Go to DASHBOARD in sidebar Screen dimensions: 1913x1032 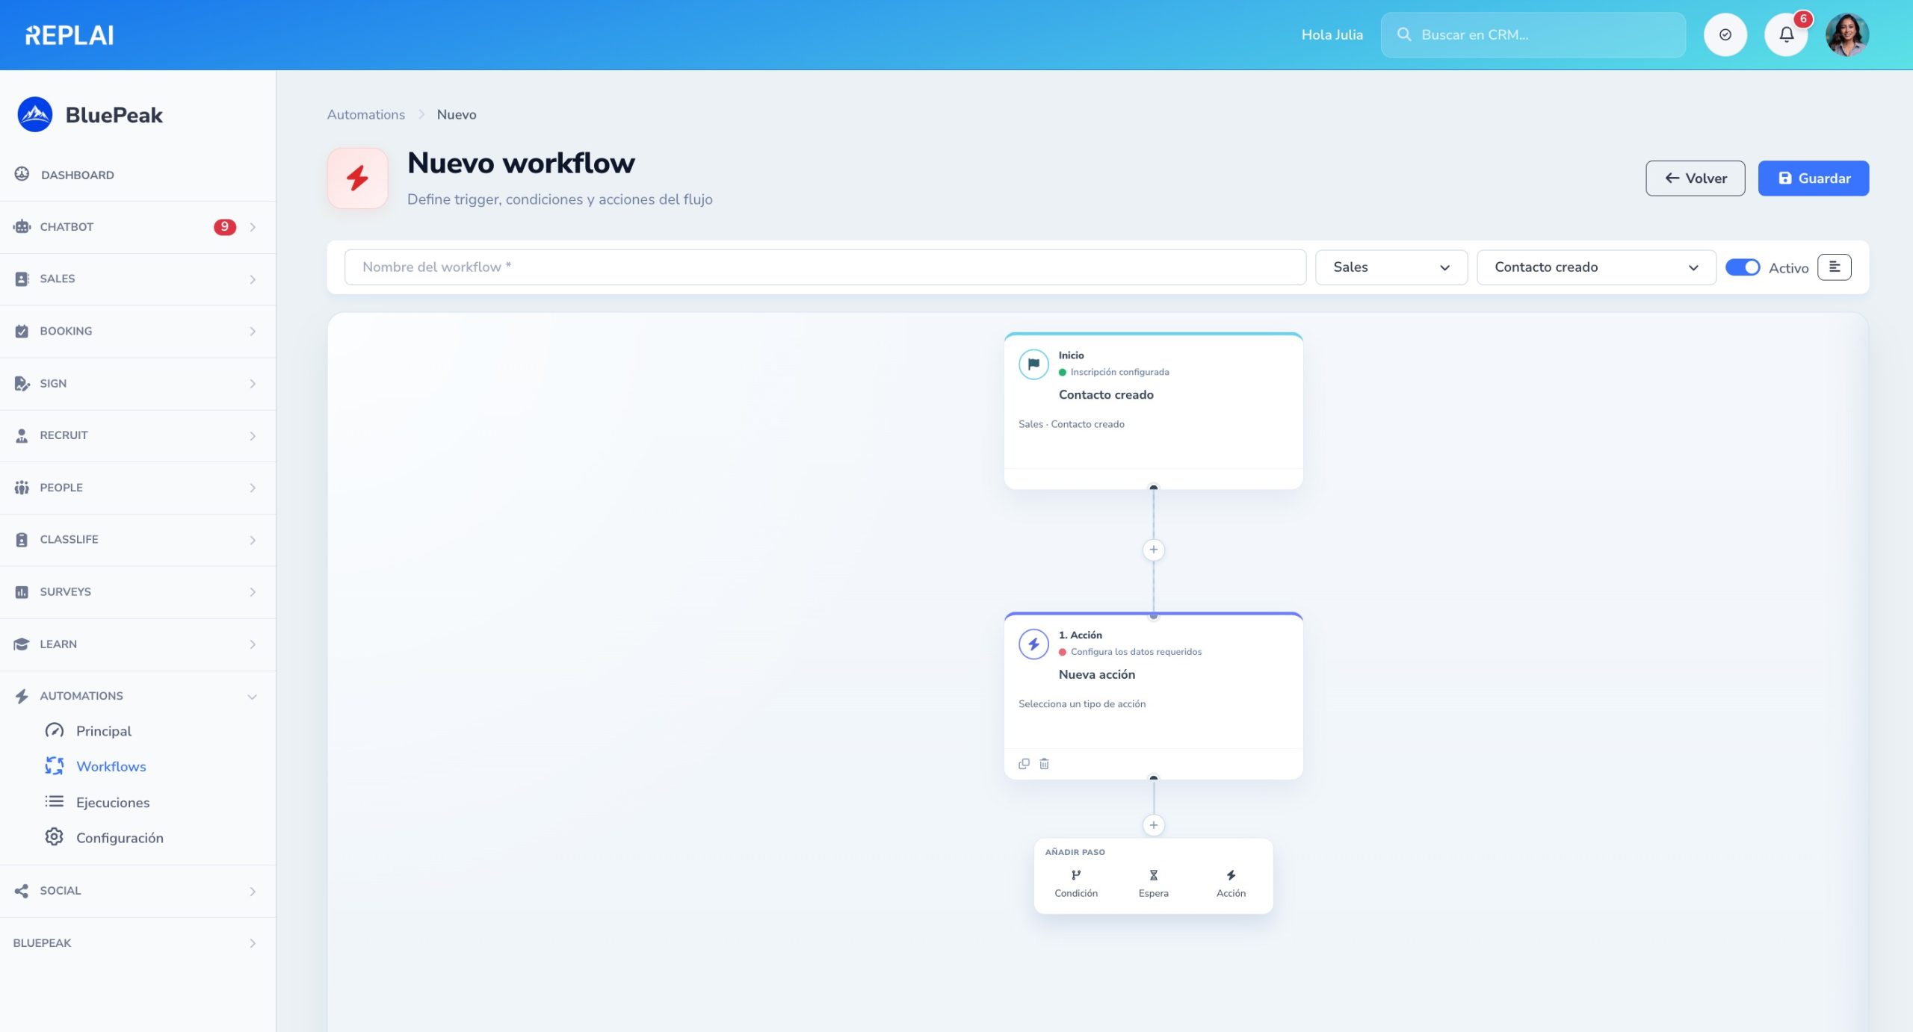(x=77, y=175)
